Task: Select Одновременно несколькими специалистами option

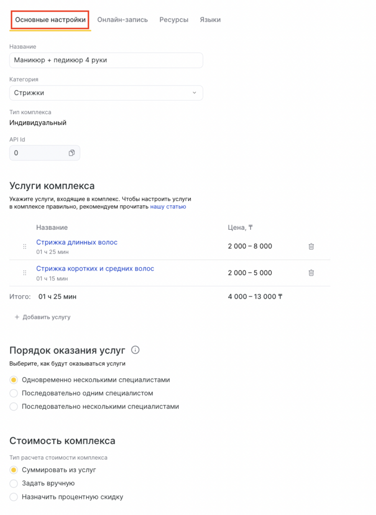Action: tap(14, 380)
